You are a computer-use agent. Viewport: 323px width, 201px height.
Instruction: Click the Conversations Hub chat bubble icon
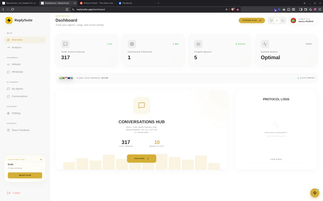coord(142,105)
